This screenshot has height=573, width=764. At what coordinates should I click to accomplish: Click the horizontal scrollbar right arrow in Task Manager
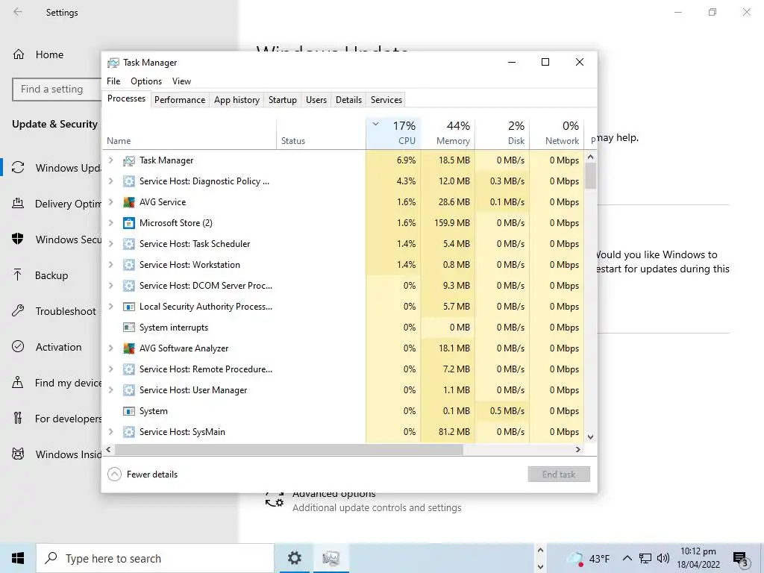[x=578, y=450]
